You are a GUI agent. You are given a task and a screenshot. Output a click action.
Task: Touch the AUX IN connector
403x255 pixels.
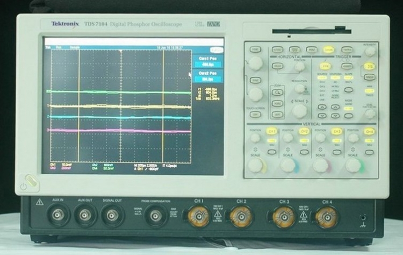(58, 215)
